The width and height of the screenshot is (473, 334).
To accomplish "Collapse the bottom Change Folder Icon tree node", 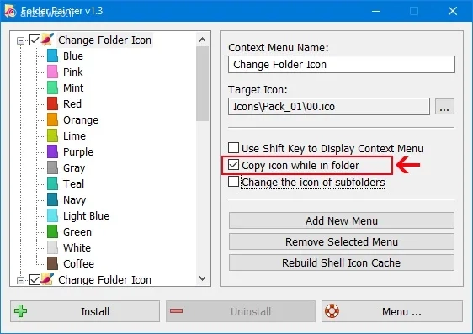I will pos(20,280).
